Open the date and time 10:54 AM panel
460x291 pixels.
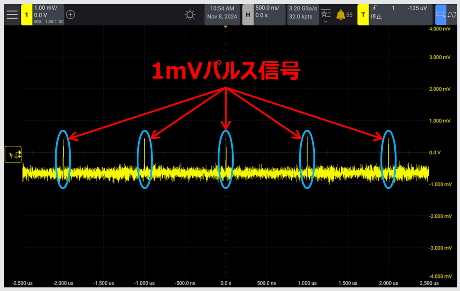click(x=222, y=13)
